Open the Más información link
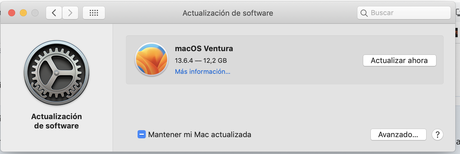 click(203, 71)
